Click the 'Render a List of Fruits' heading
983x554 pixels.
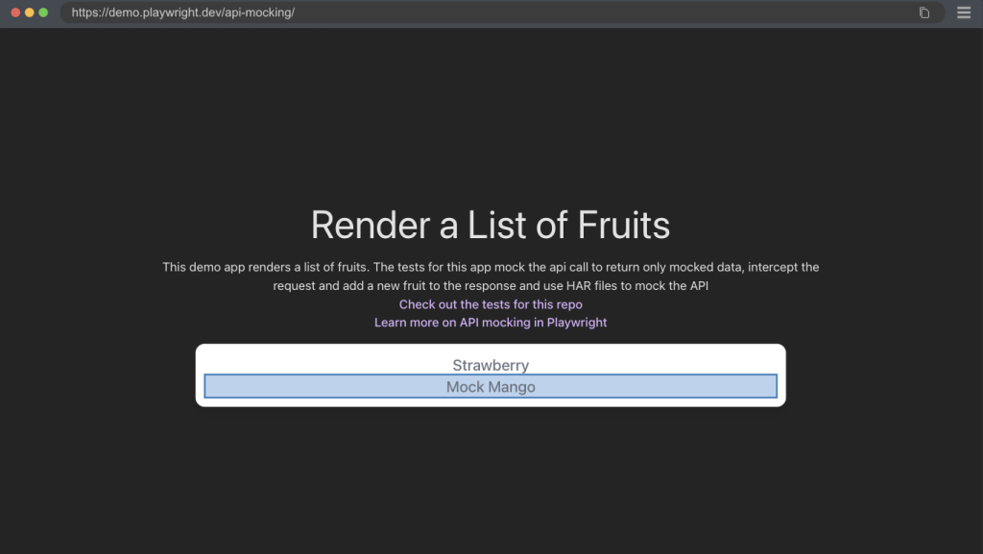pyautogui.click(x=491, y=225)
